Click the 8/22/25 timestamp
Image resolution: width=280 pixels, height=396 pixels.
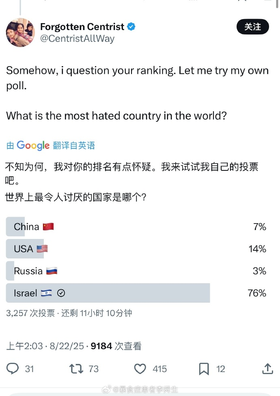pyautogui.click(x=67, y=346)
